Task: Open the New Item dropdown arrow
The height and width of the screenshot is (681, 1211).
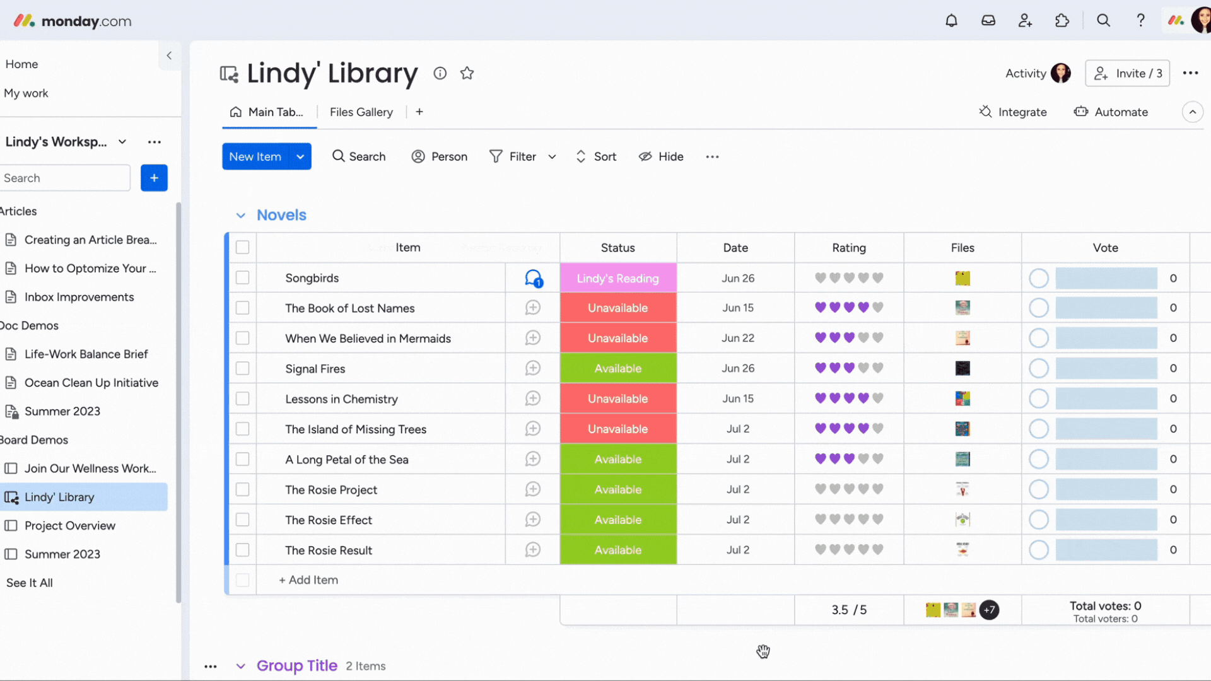Action: (x=300, y=156)
